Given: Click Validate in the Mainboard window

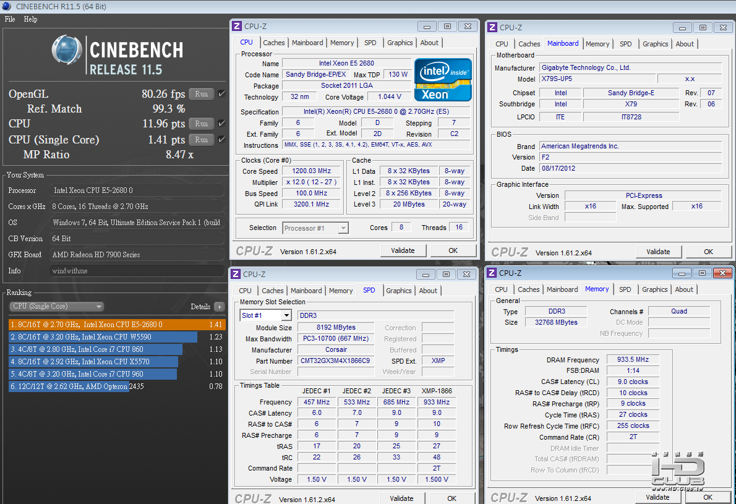Looking at the screenshot, I should pyautogui.click(x=658, y=252).
